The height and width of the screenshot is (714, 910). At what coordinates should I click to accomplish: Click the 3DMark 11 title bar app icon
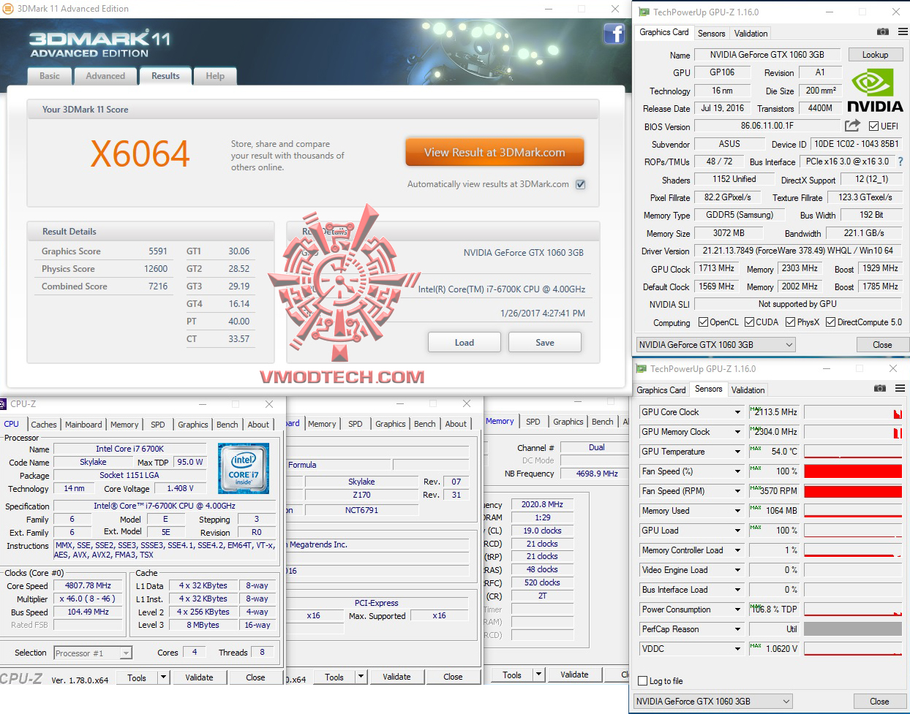pos(8,9)
